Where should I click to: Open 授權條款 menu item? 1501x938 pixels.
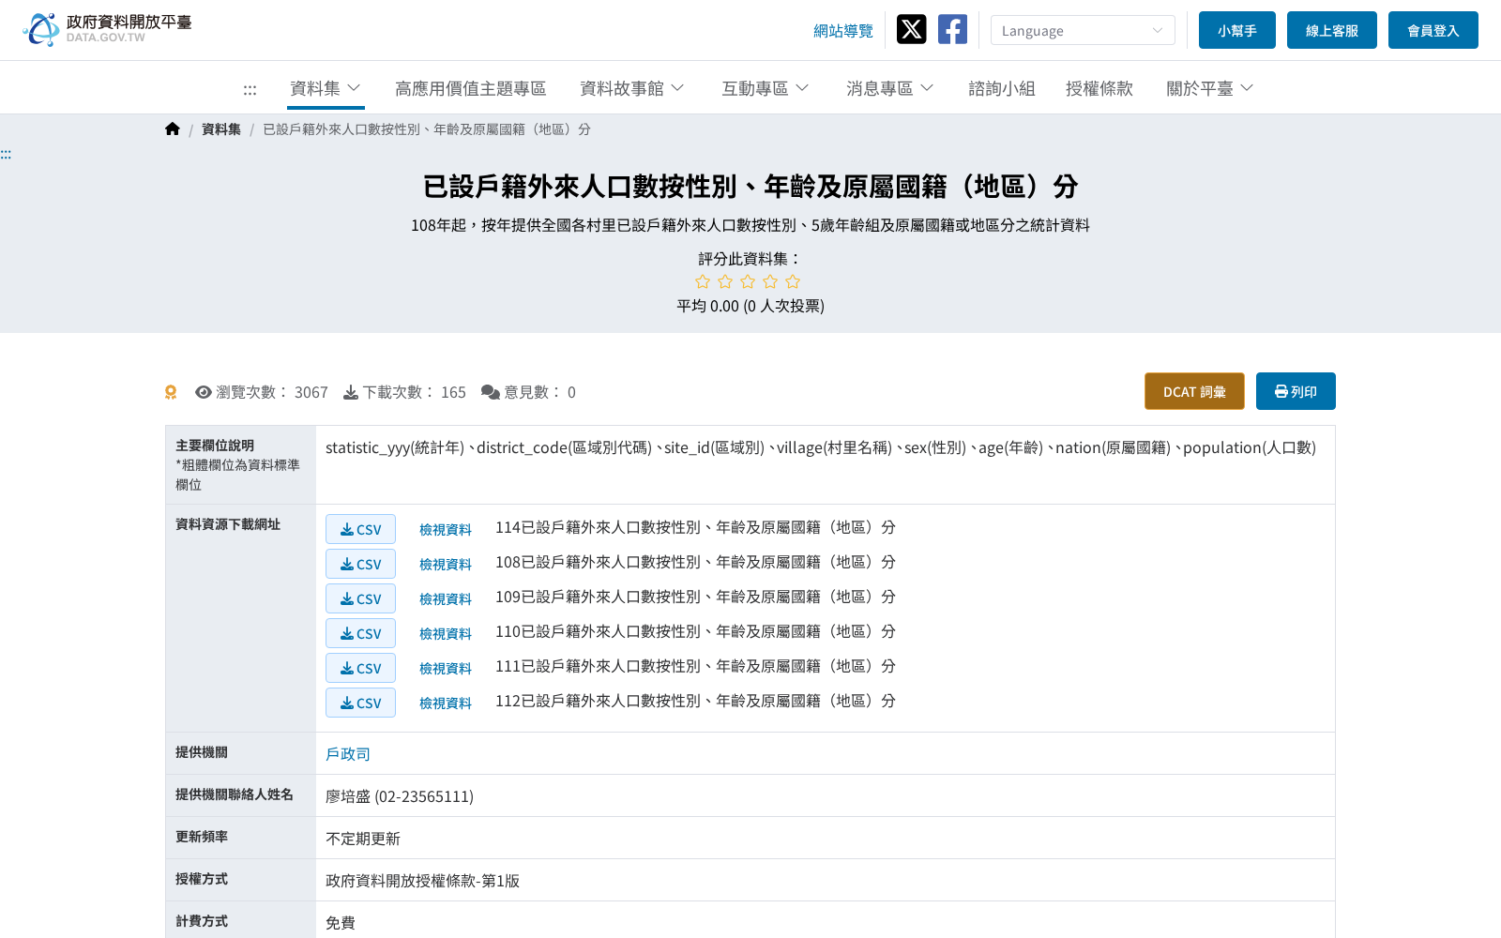point(1099,88)
